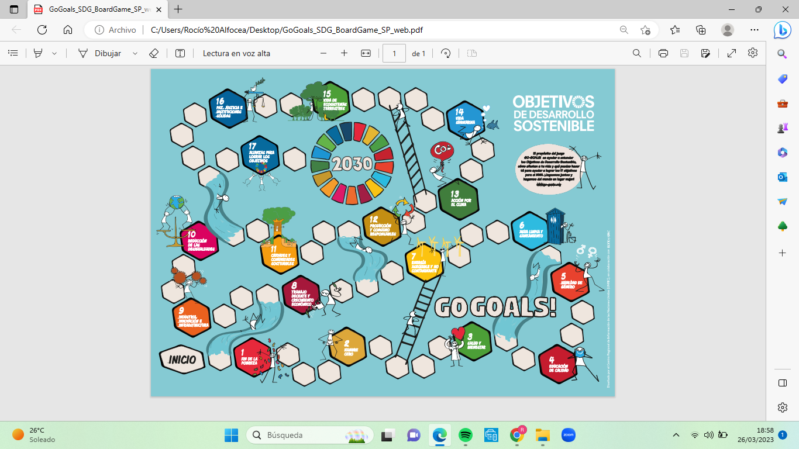
Task: Select the eraser tool
Action: tap(153, 53)
